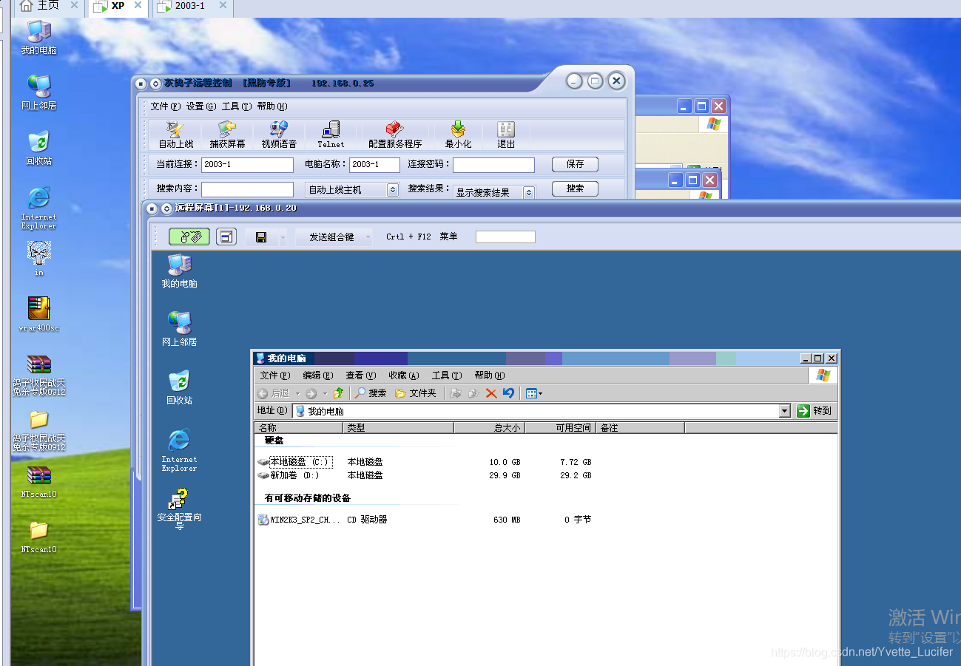The width and height of the screenshot is (961, 666).
Task: Click 回收站 icon on remote desktop
Action: [x=179, y=387]
